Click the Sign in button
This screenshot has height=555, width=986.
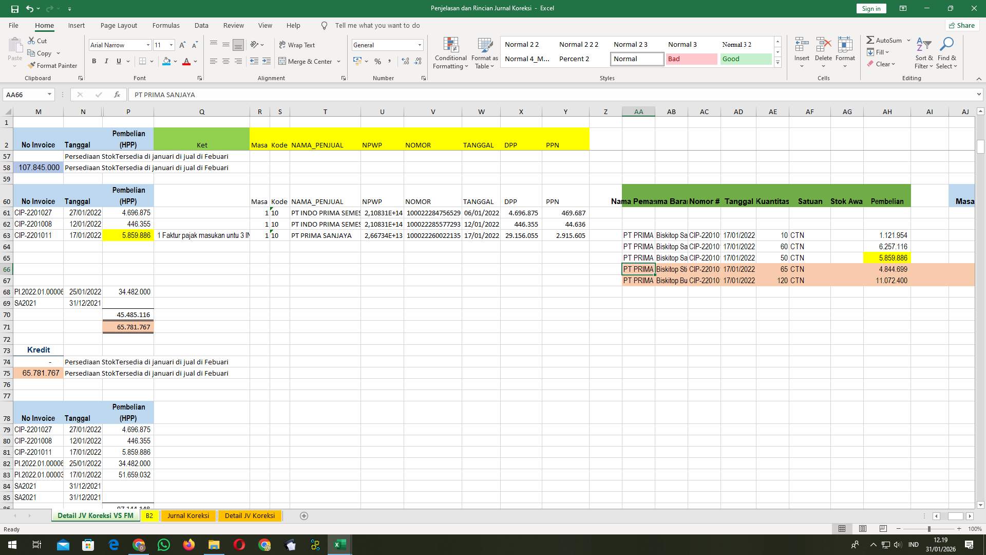871,8
